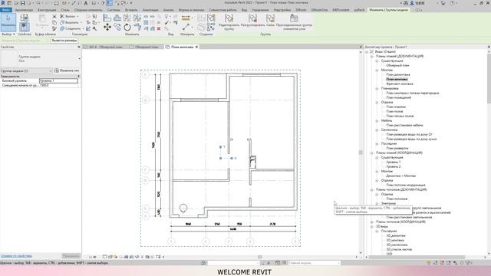
Task: Open the Design Options dropdown (Главная модель) in status bar
Action: coord(314,263)
